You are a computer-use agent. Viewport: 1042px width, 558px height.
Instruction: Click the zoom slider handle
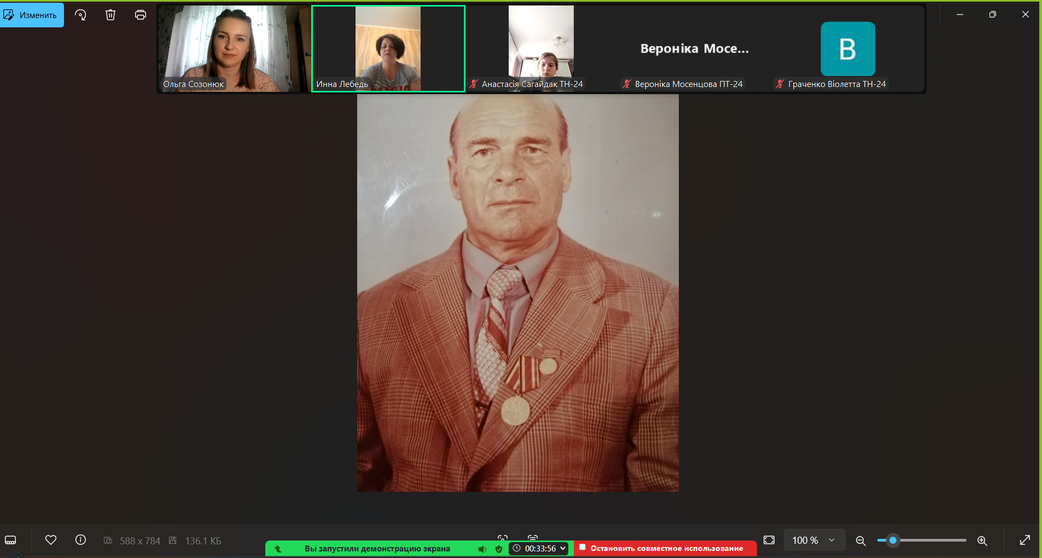[x=893, y=540]
